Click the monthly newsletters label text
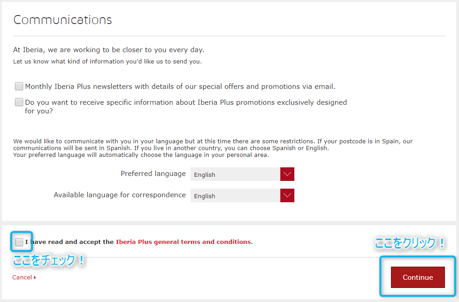 click(x=180, y=87)
